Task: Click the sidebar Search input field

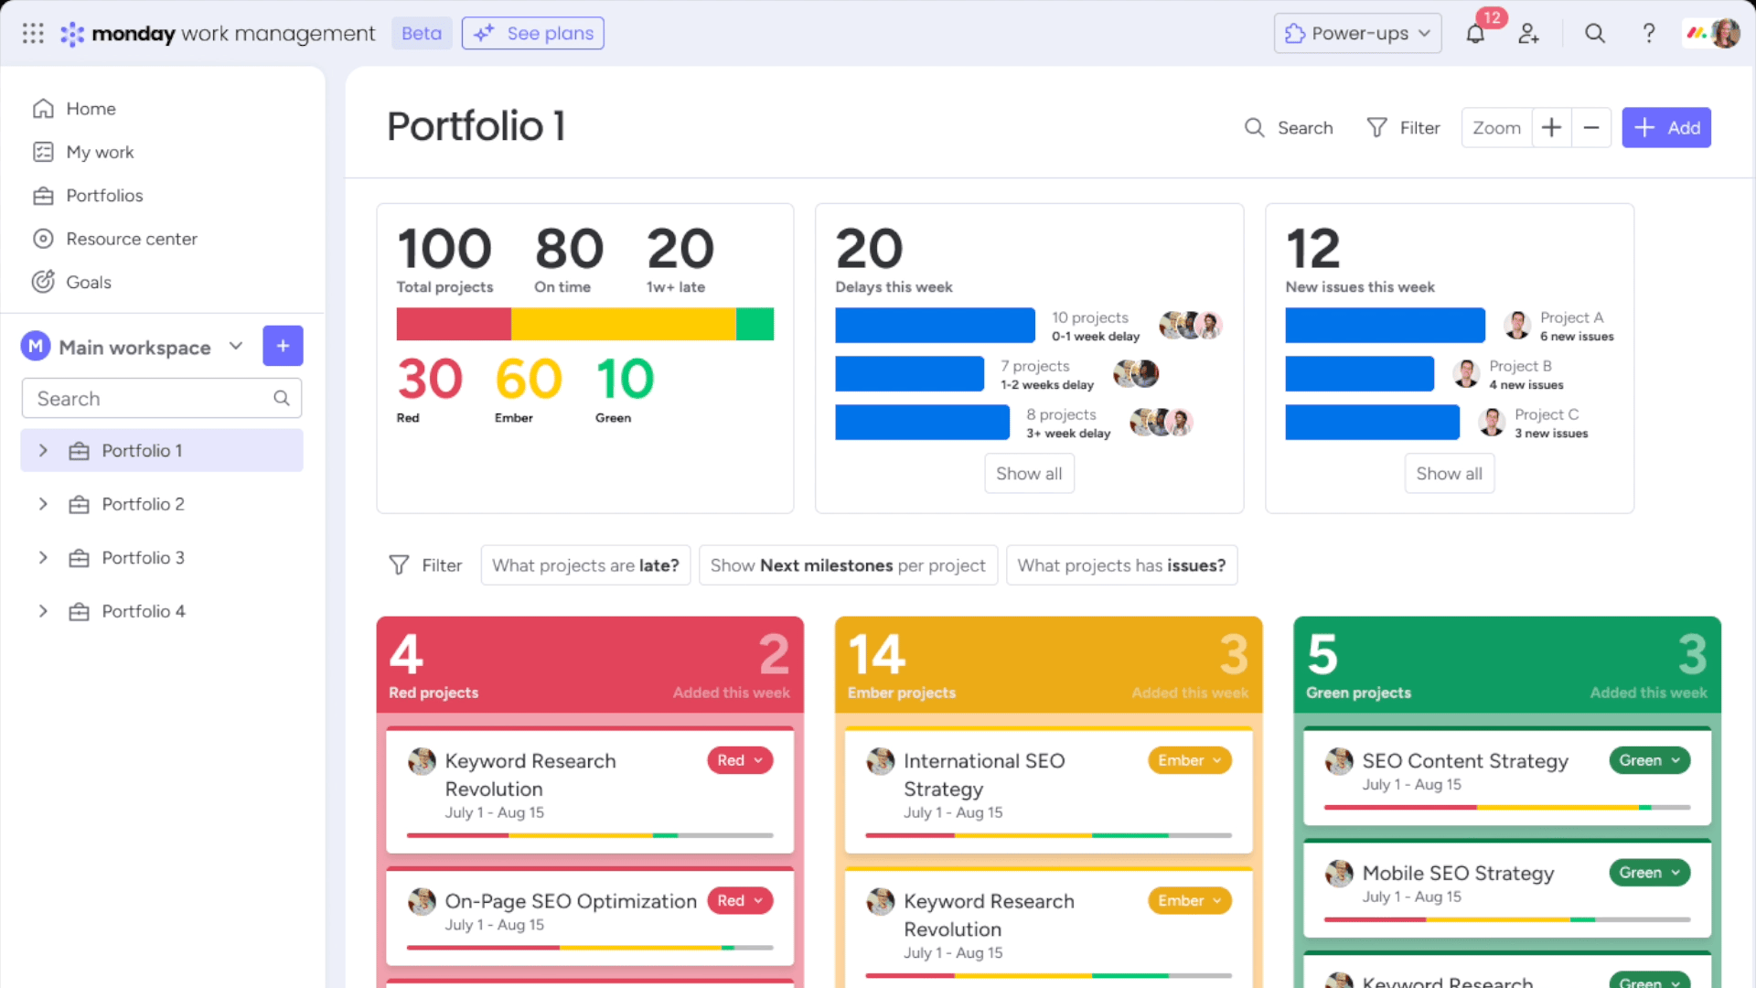Action: 162,399
